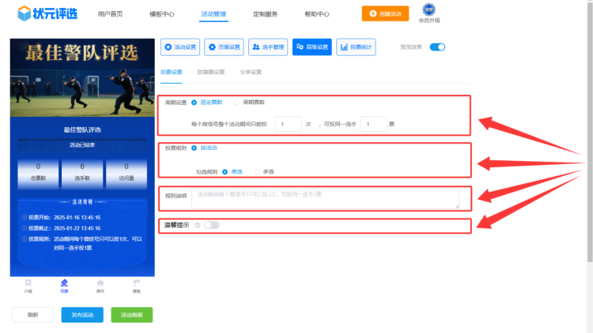Open the 排行 ranking icon in preview
593x333 pixels.
[100, 285]
